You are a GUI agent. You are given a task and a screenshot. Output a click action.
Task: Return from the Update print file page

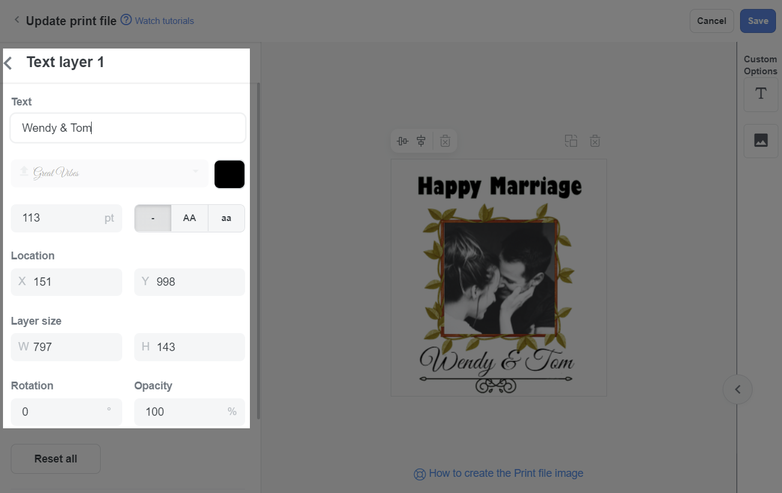(17, 20)
